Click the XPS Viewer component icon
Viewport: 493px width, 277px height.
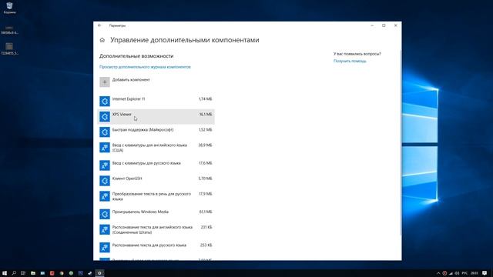click(105, 116)
